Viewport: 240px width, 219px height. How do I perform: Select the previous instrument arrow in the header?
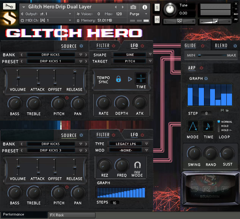(x=116, y=7)
